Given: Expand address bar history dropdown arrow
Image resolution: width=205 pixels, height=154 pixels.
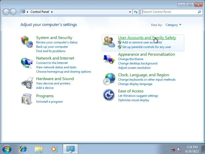Looking at the screenshot, I should (130, 12).
